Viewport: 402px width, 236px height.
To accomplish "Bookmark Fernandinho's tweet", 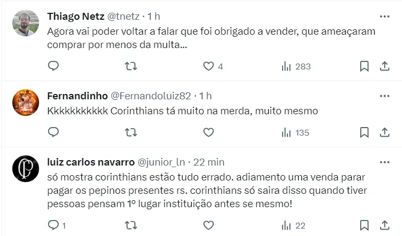I will coord(364,132).
